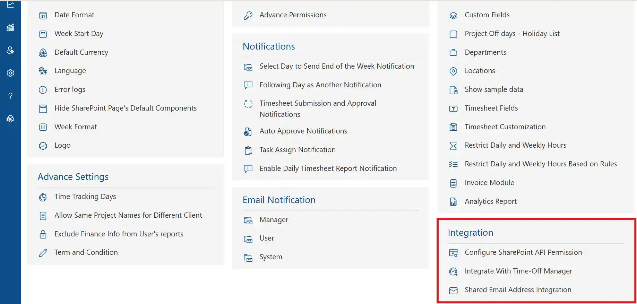Open Manager email notification settings
Screen dimensions: 637x304
pyautogui.click(x=274, y=220)
